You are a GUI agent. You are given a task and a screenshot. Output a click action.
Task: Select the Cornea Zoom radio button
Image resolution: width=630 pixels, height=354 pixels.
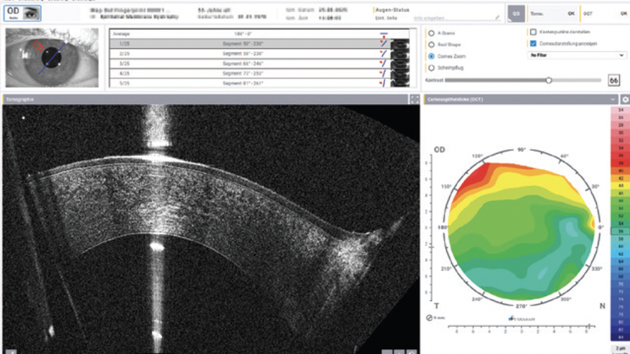click(x=431, y=56)
